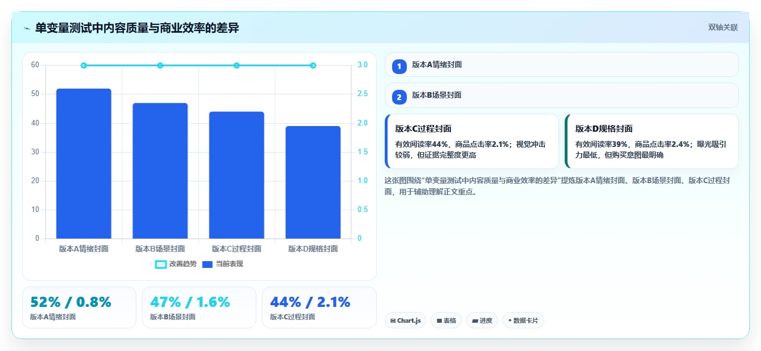Click the 表格 chip icon

pyautogui.click(x=439, y=321)
